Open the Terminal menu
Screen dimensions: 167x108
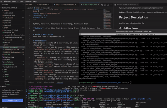pyautogui.click(x=28, y=1)
